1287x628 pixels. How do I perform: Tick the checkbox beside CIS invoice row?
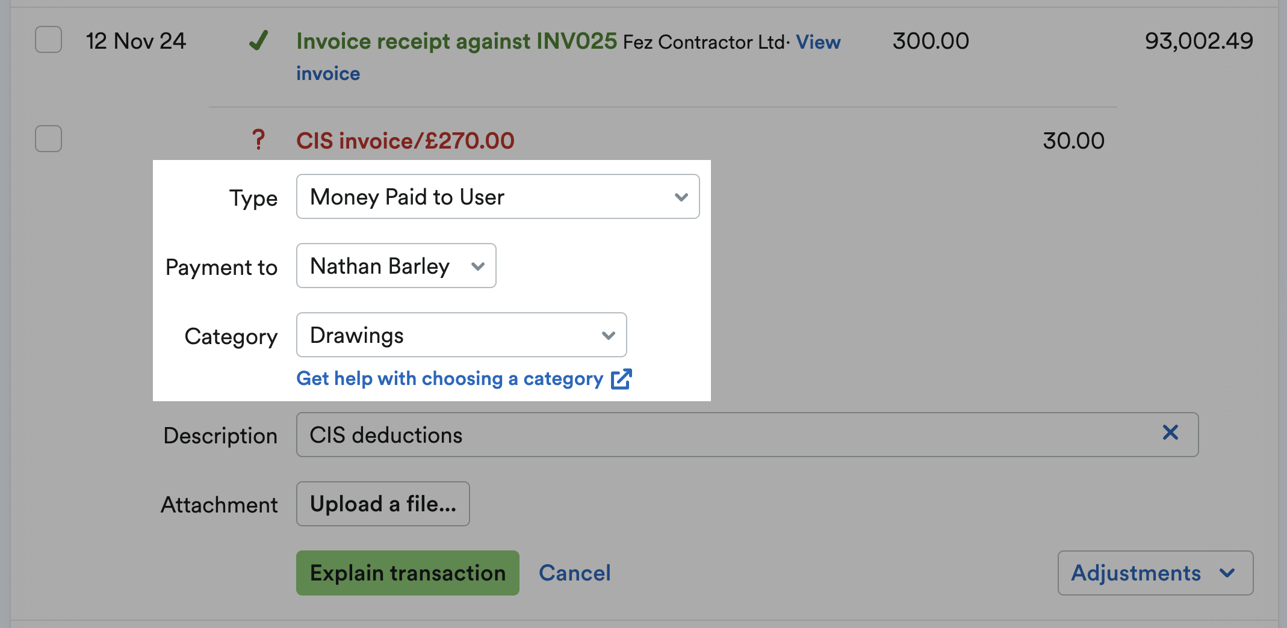(48, 139)
